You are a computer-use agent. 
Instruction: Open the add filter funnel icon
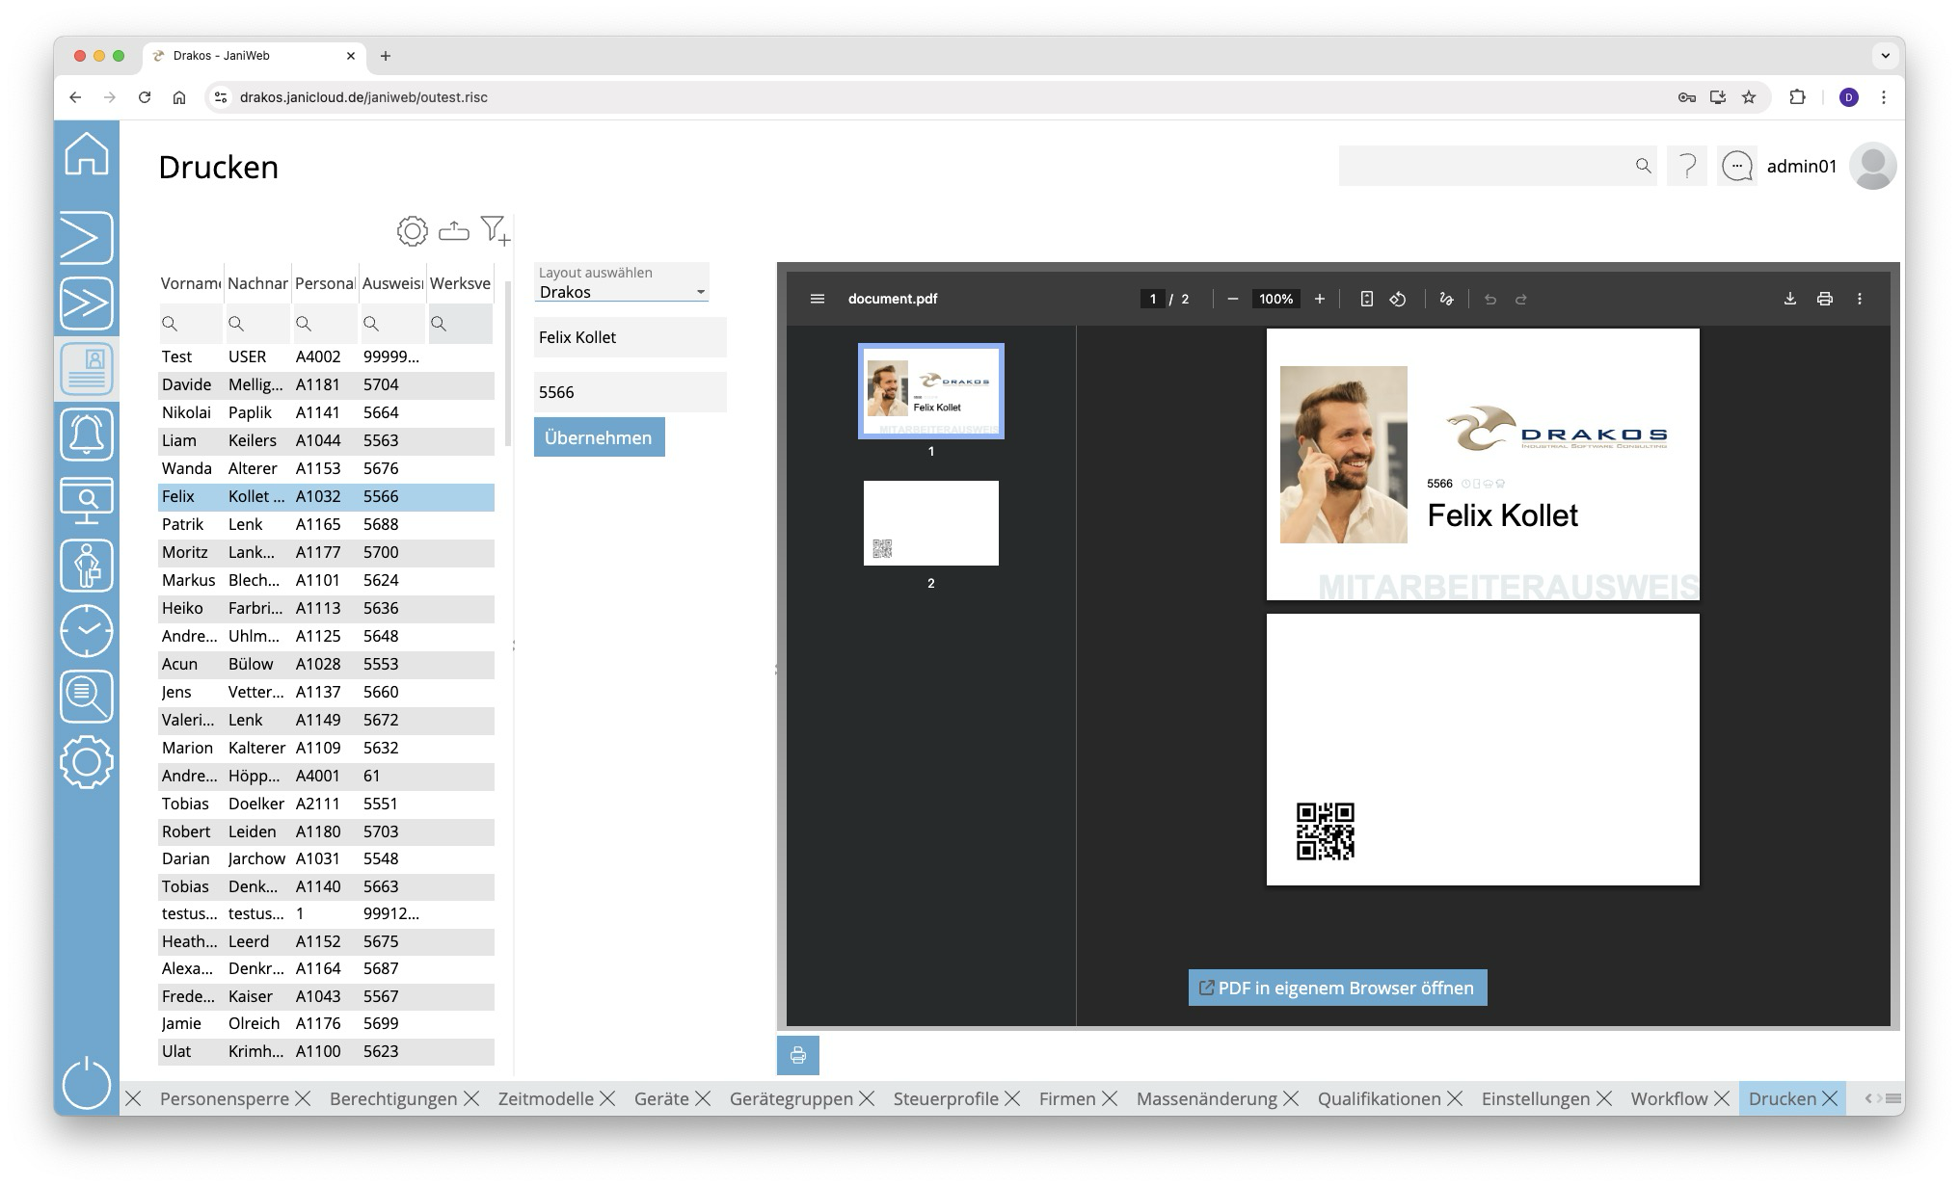coord(495,230)
